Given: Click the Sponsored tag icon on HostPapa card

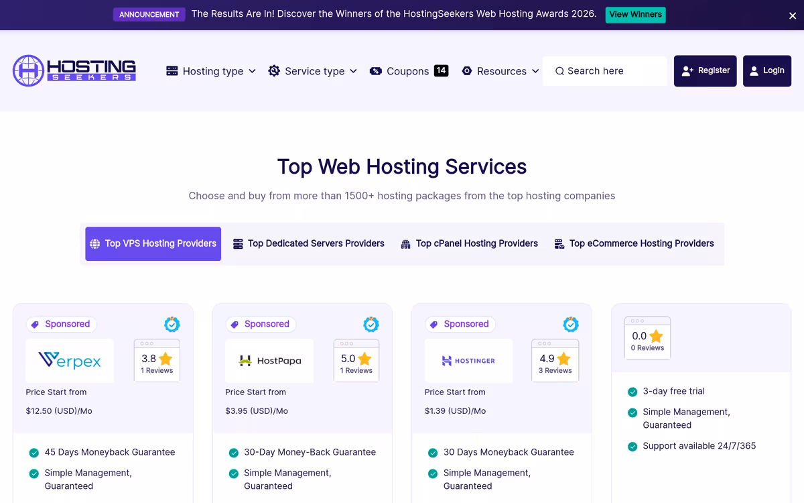Looking at the screenshot, I should pyautogui.click(x=234, y=325).
